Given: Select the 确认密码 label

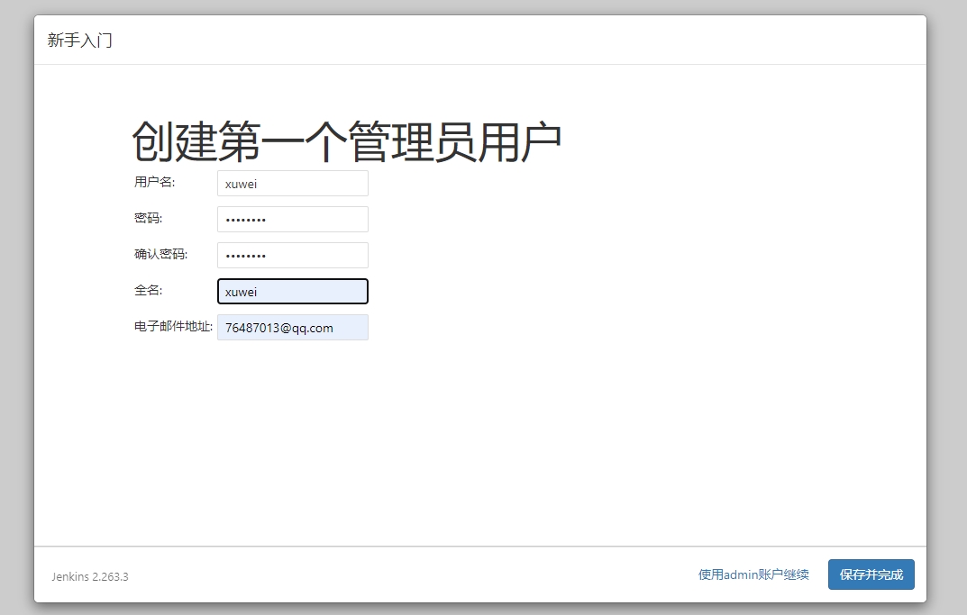Looking at the screenshot, I should (x=160, y=254).
